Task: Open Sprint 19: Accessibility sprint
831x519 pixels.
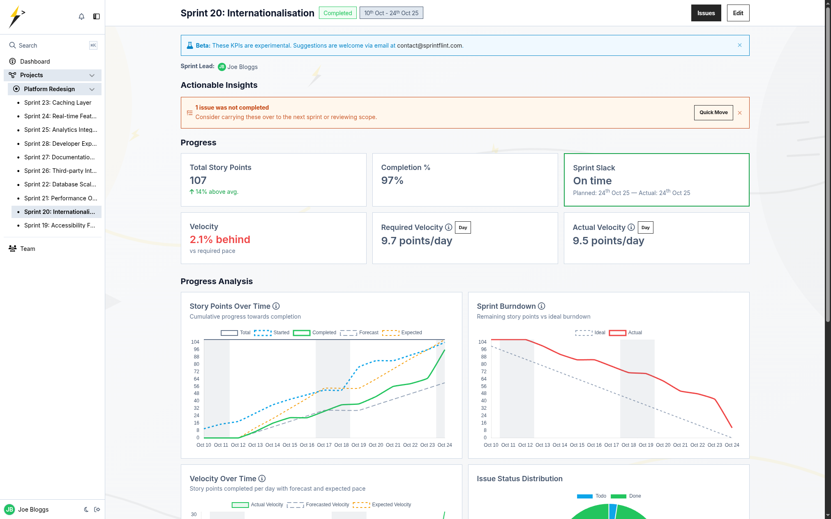Action: point(59,225)
